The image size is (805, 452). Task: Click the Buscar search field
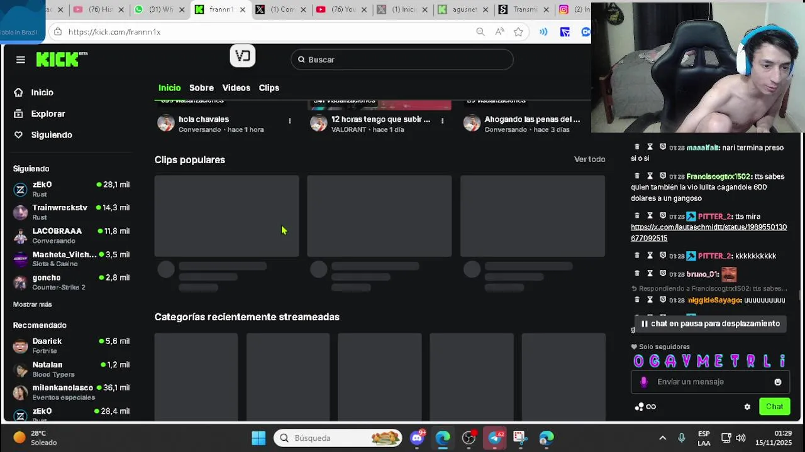(x=402, y=60)
